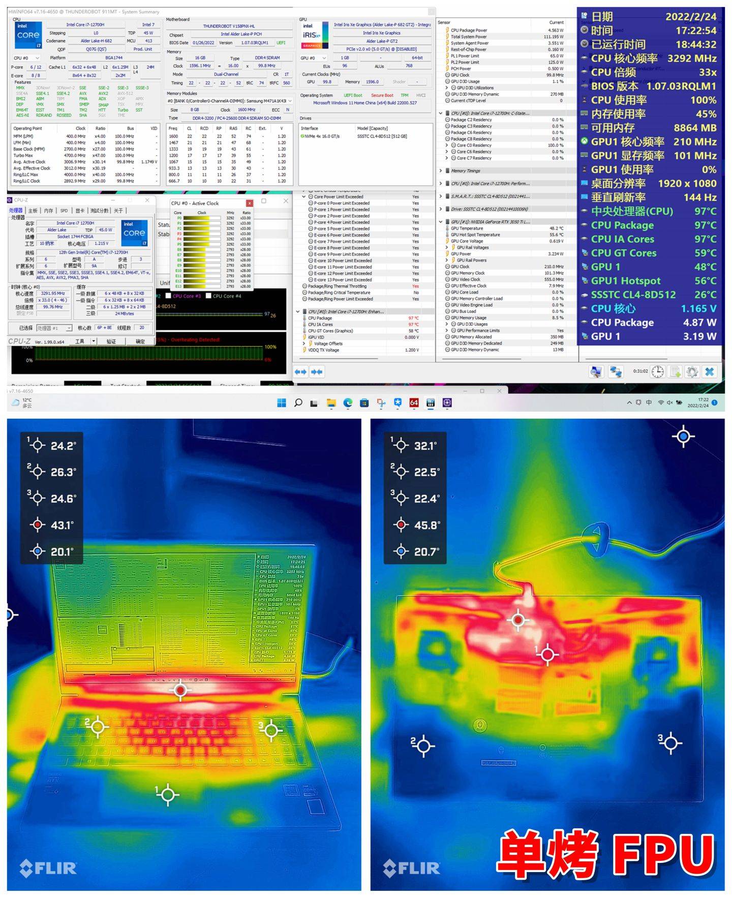Viewport: 732px width, 898px height.
Task: Open AIDA64 taskbar icon
Action: (414, 403)
